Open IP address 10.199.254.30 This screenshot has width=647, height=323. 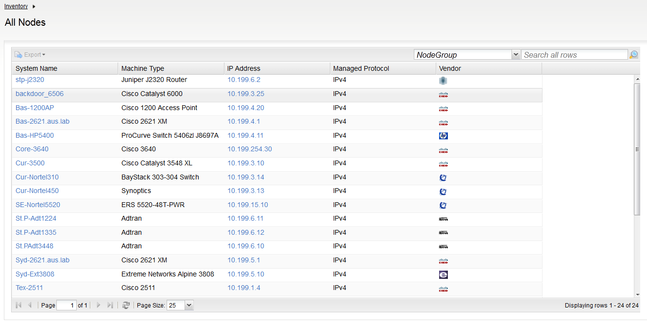tap(250, 149)
